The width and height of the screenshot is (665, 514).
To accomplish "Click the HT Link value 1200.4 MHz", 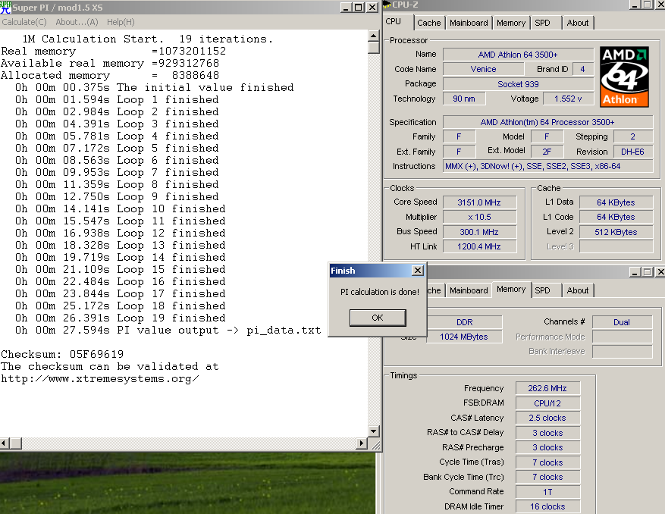I will pyautogui.click(x=479, y=246).
